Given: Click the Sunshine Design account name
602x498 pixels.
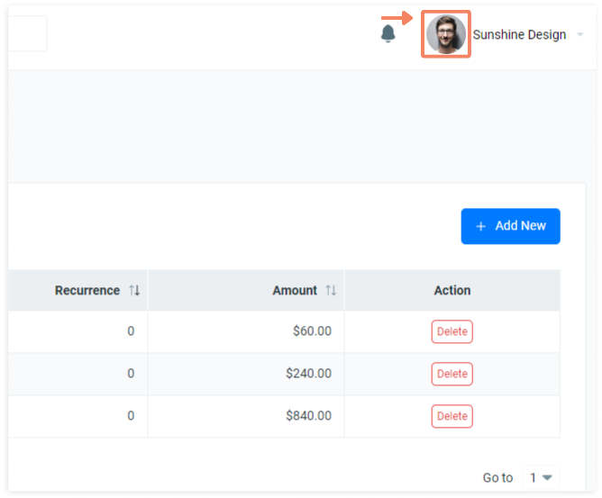Looking at the screenshot, I should point(519,34).
